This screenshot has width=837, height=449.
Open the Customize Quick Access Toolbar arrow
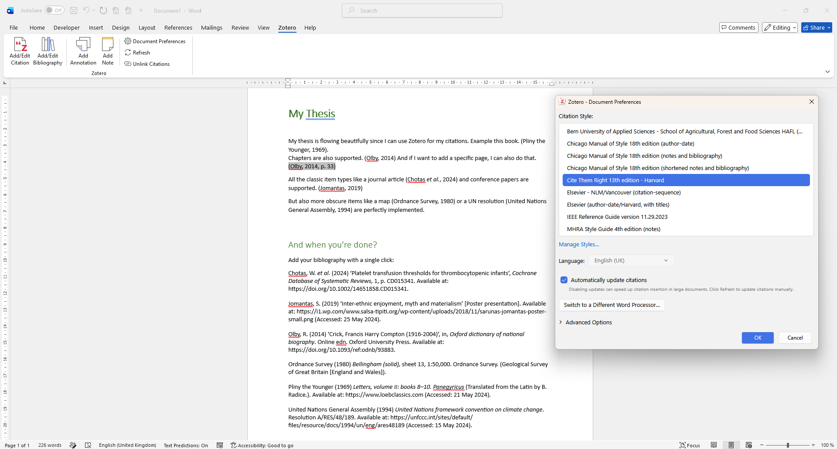[x=141, y=10]
